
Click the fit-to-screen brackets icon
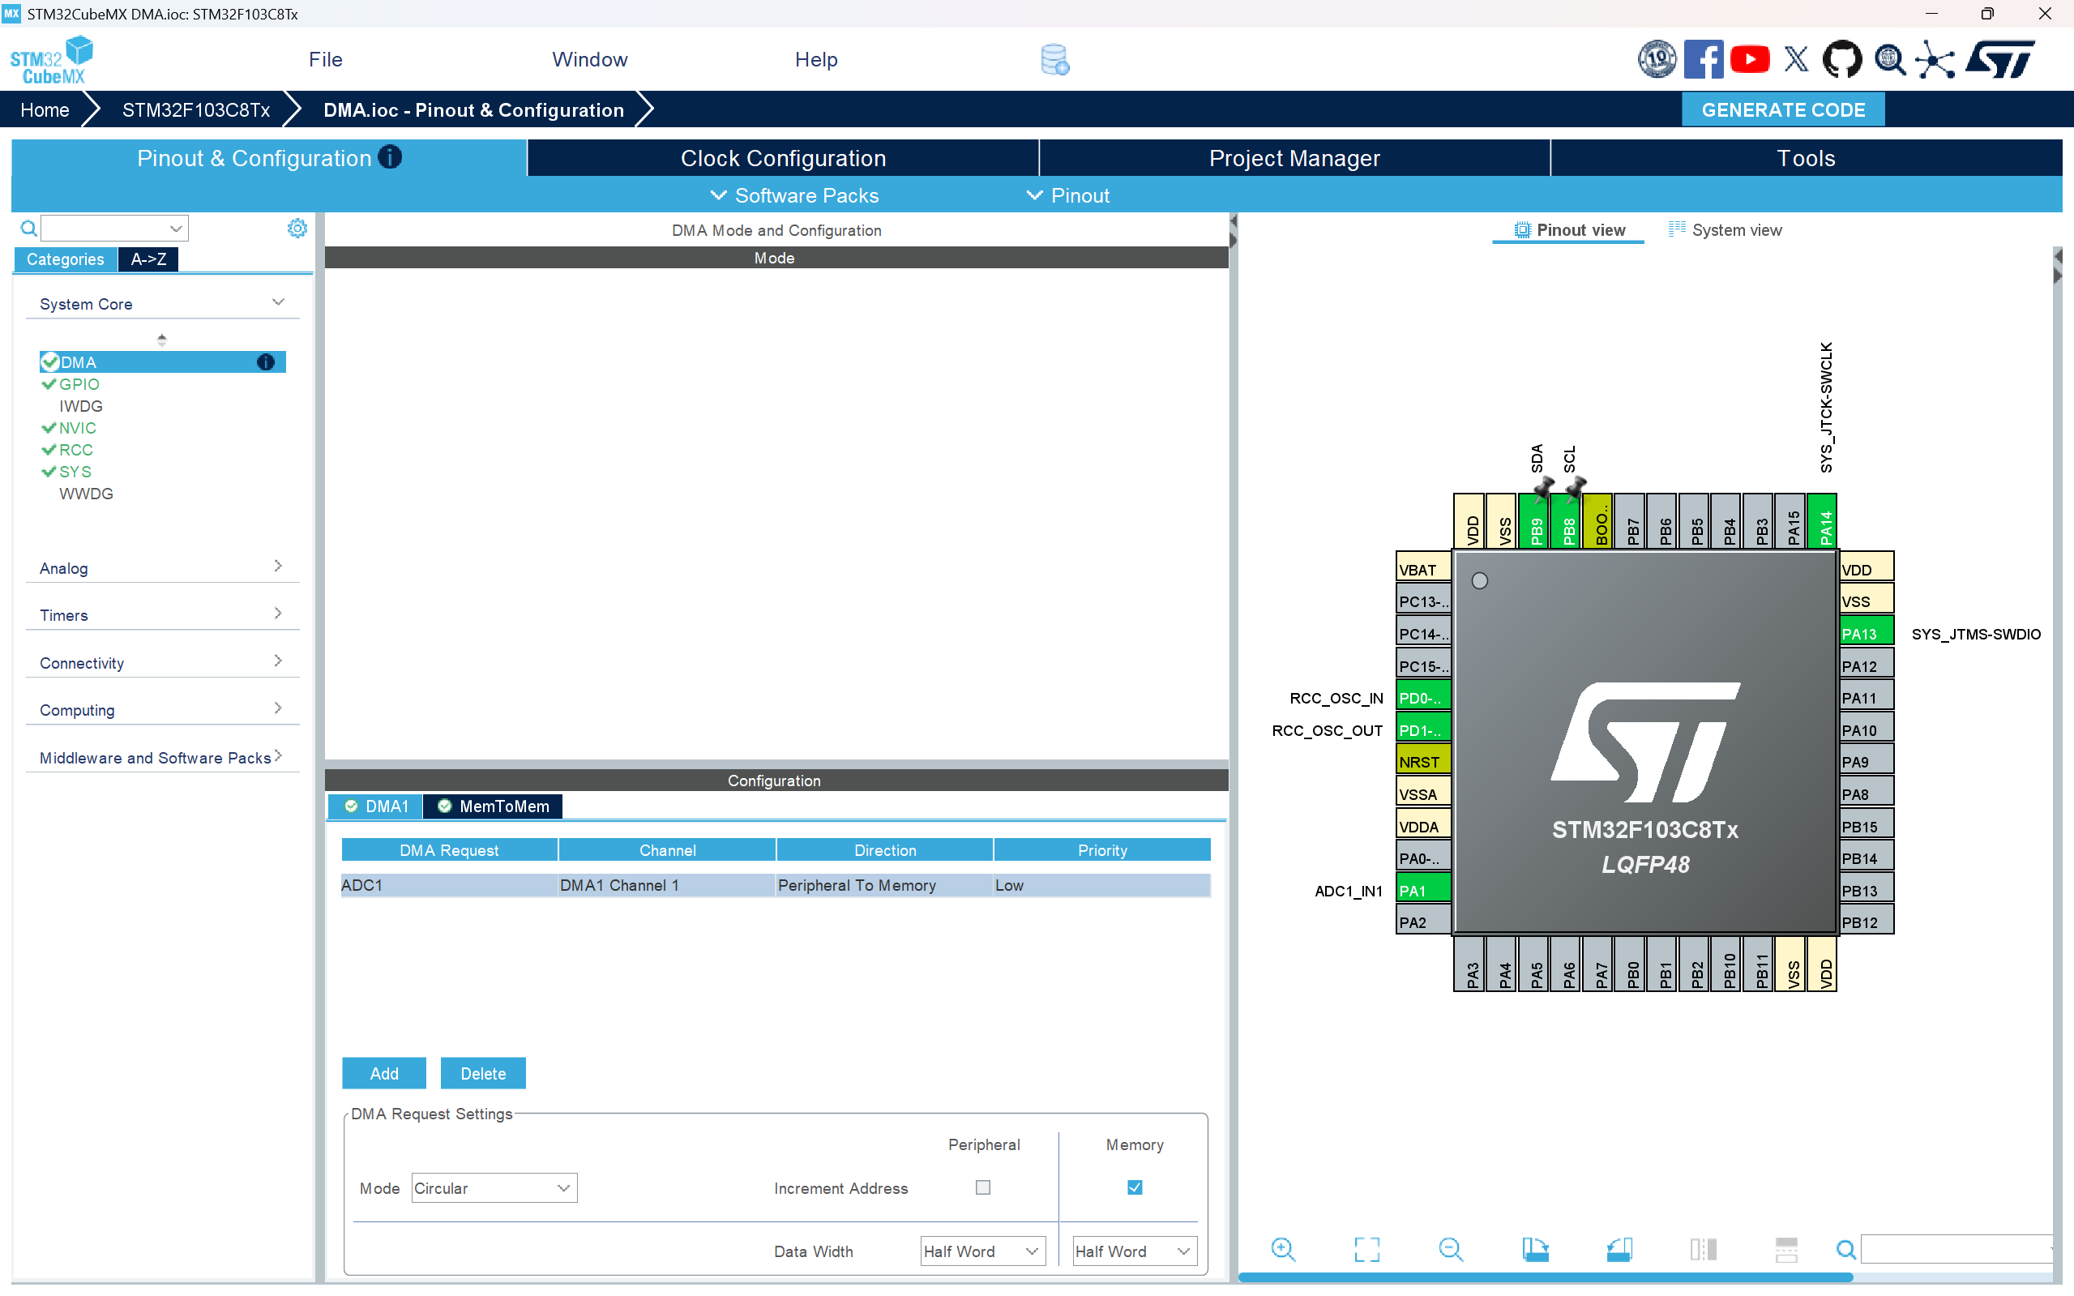1366,1249
